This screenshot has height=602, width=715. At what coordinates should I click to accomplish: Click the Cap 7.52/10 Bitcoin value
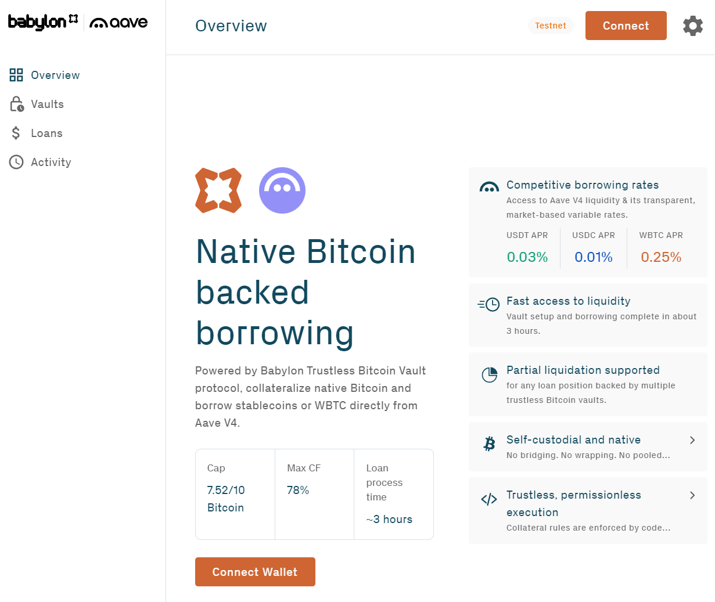coord(226,499)
